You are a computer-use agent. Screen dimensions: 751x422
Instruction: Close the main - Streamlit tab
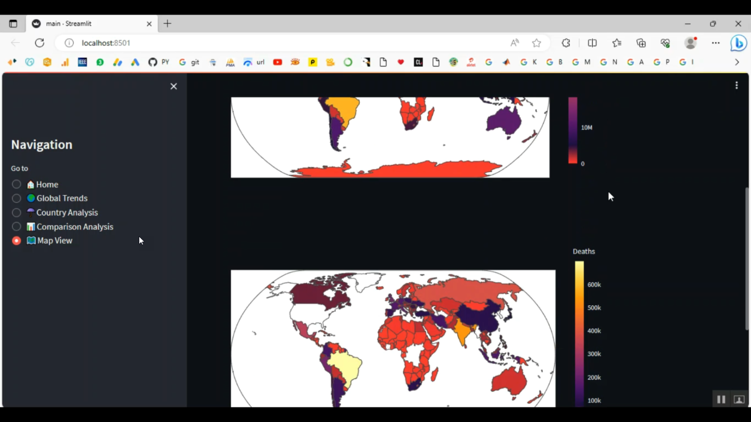point(149,23)
